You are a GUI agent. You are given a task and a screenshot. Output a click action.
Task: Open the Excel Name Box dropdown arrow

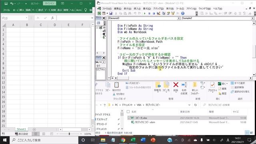tap(26, 18)
